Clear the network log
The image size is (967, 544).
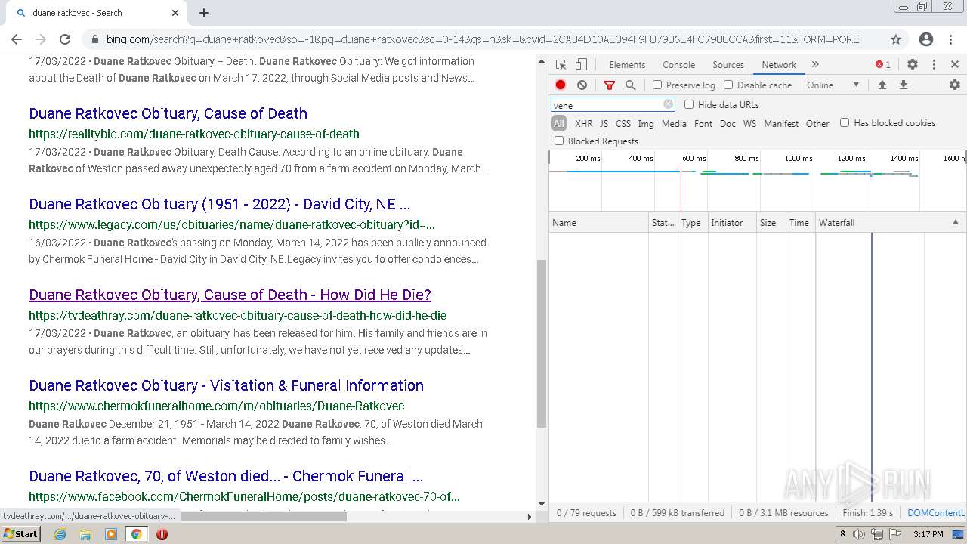[582, 85]
